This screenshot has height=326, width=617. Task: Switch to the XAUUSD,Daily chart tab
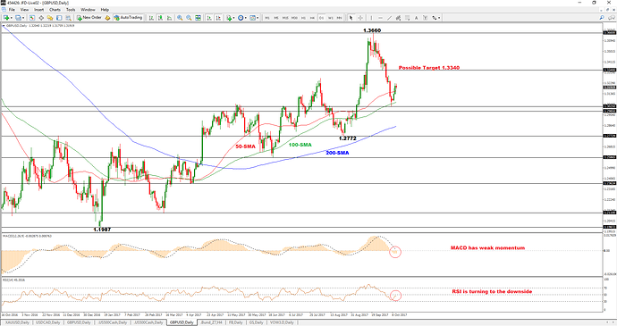pyautogui.click(x=17, y=322)
